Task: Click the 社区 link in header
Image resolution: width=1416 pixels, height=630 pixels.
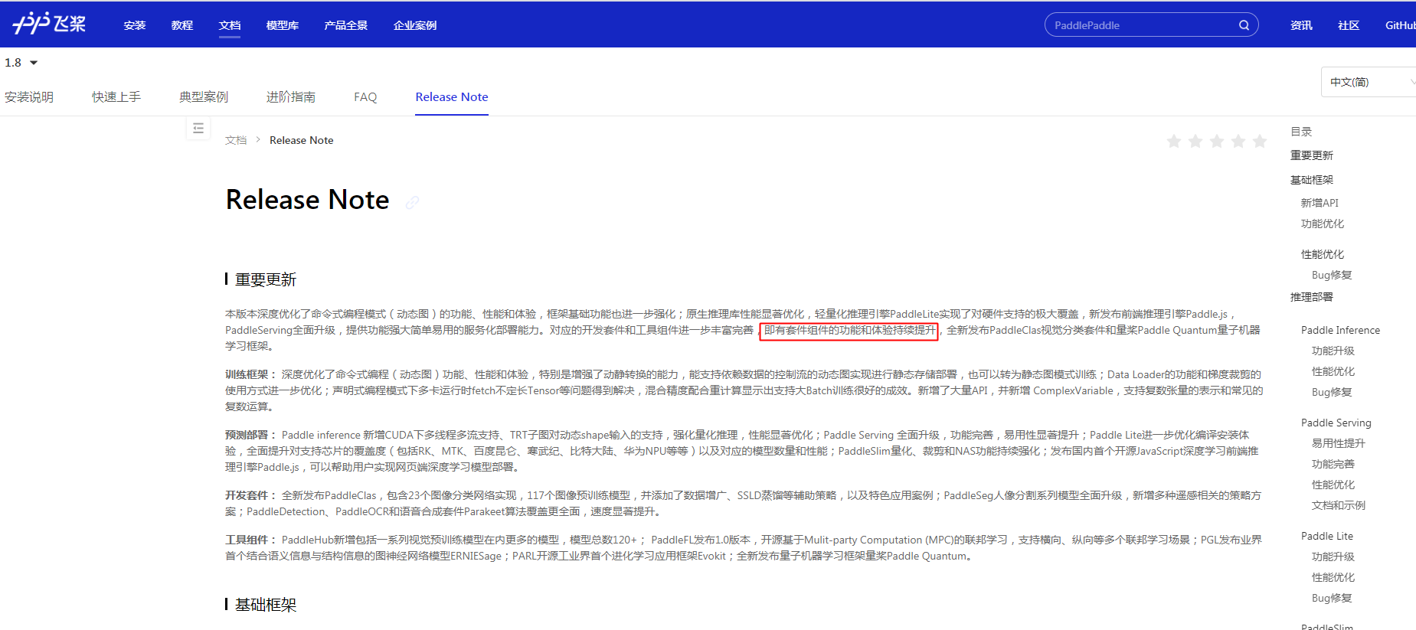Action: 1349,25
